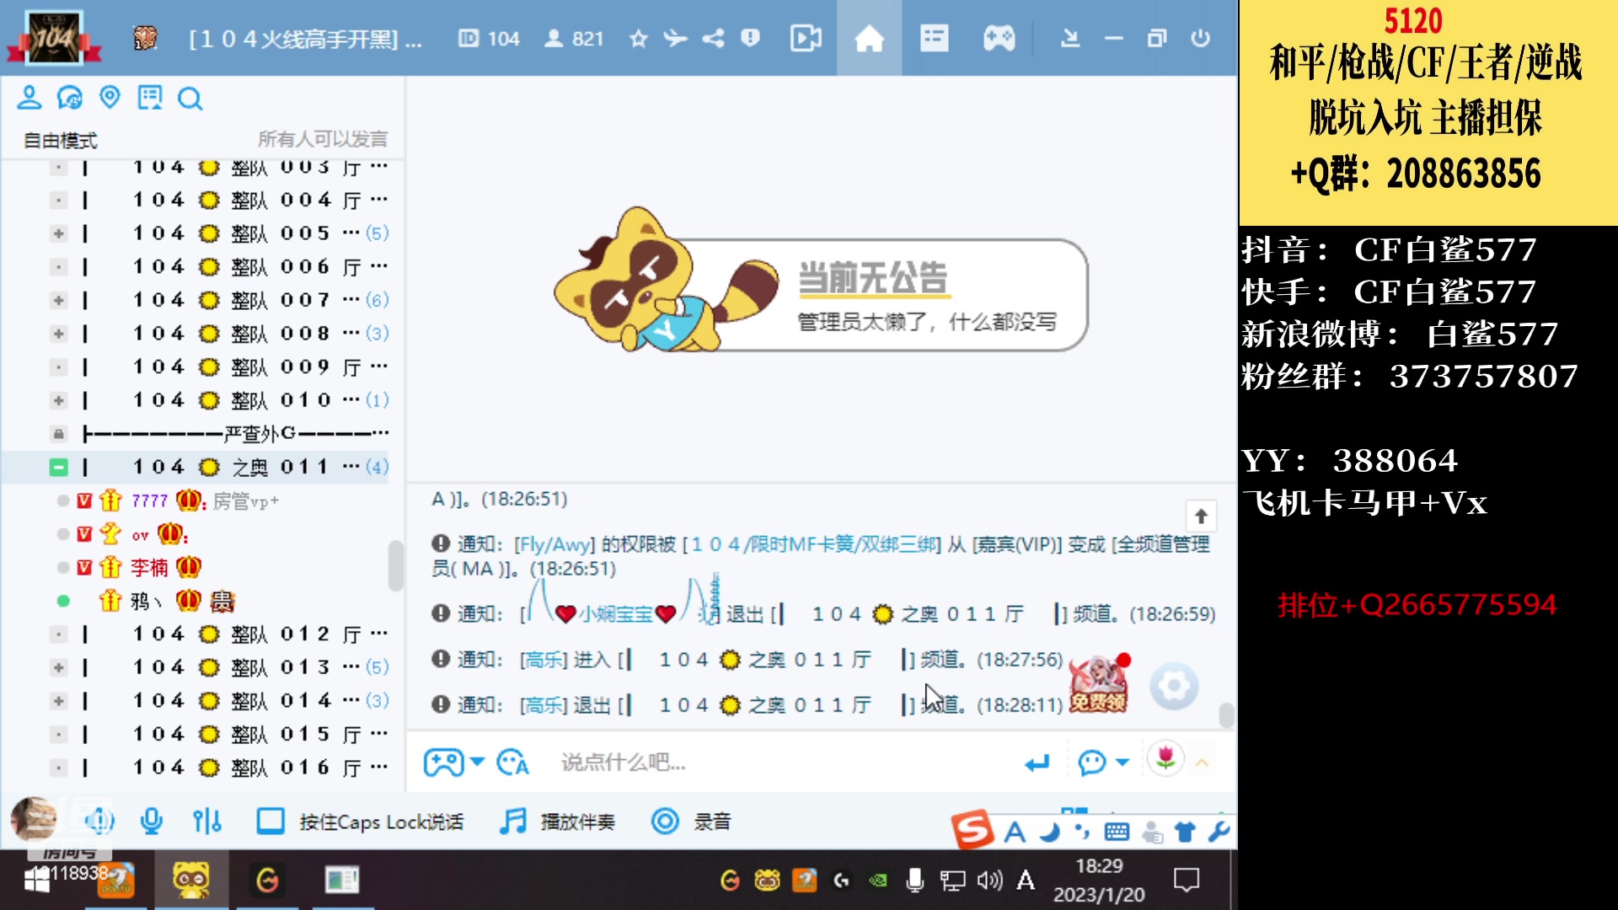Click the location pin icon
This screenshot has height=910, width=1618.
coord(110,98)
